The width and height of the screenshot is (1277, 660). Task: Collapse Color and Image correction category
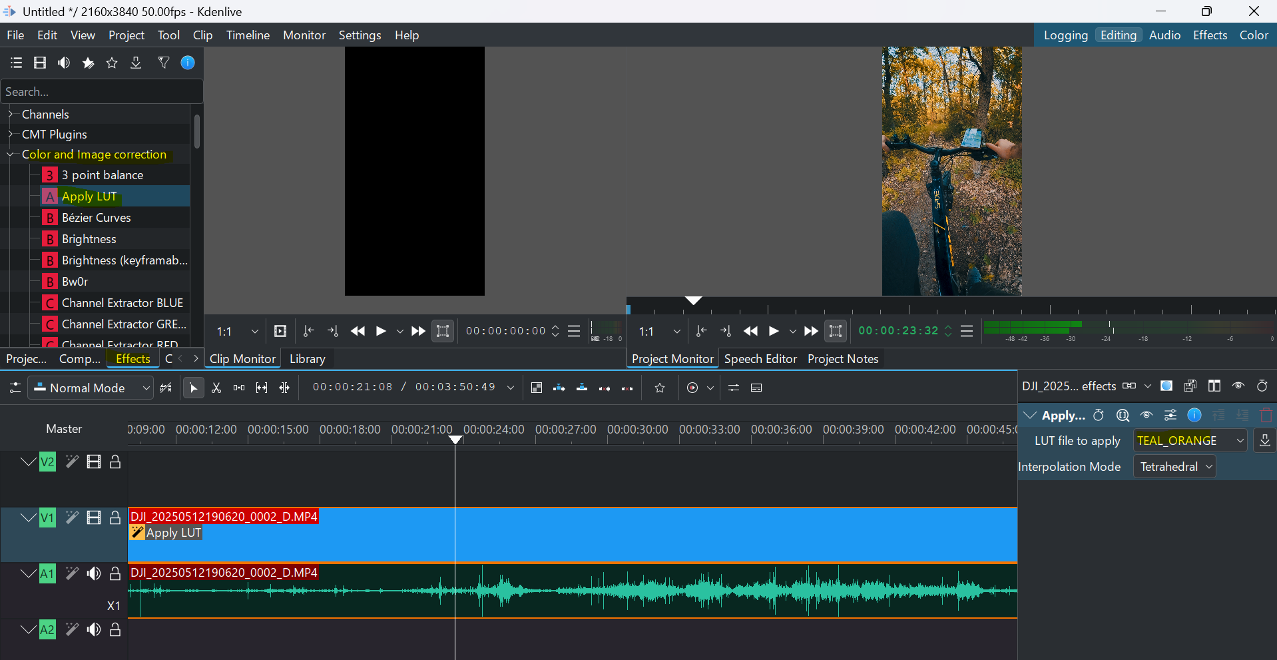tap(11, 155)
